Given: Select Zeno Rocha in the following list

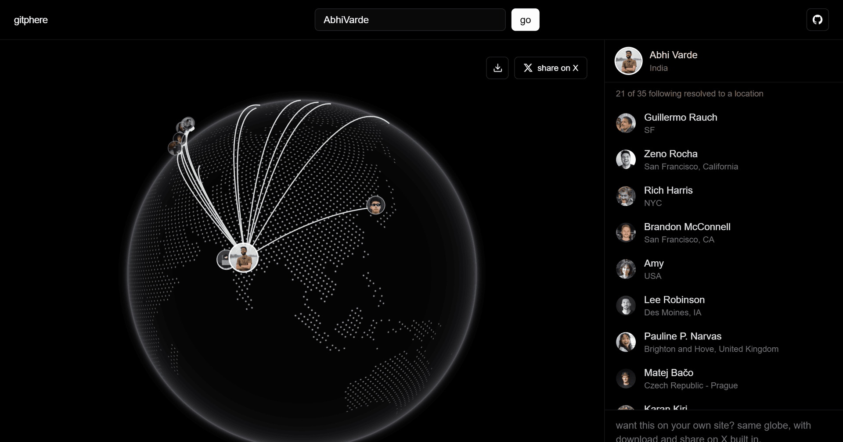Looking at the screenshot, I should tap(724, 160).
